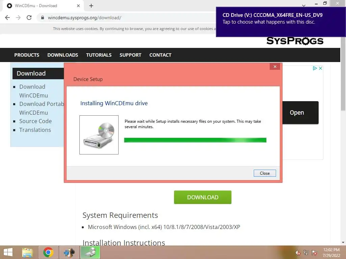Open the DOWNLOADS menu
The image size is (346, 259).
63,55
